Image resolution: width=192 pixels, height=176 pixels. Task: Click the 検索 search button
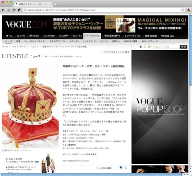pyautogui.click(x=183, y=47)
